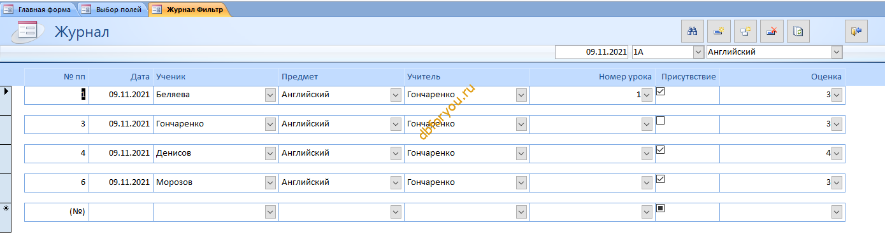The image size is (885, 244).
Task: Click the duplicate record icon
Action: pos(745,30)
